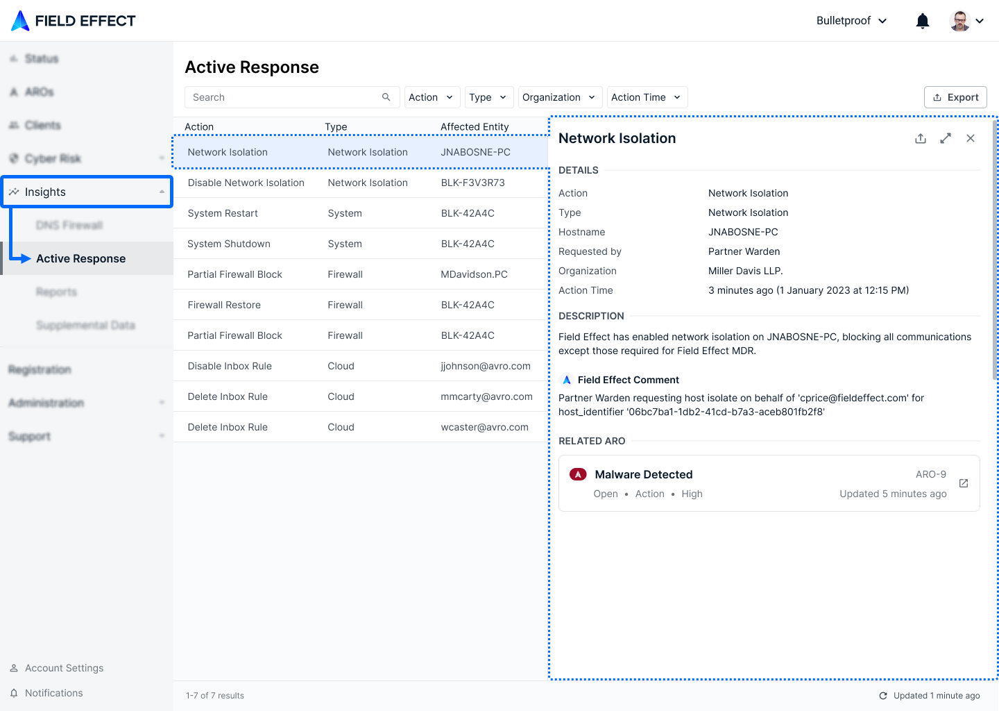Click the 1-7 of 7 results text

point(215,696)
